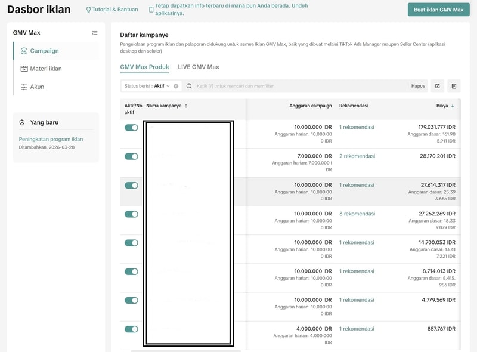Open 1 rekomendasi for 8.714.013 IDR campaign
Screen dimensions: 477x352
(357, 271)
